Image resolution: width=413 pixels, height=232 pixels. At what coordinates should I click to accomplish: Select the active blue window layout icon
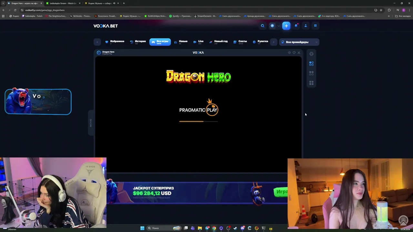point(311,63)
